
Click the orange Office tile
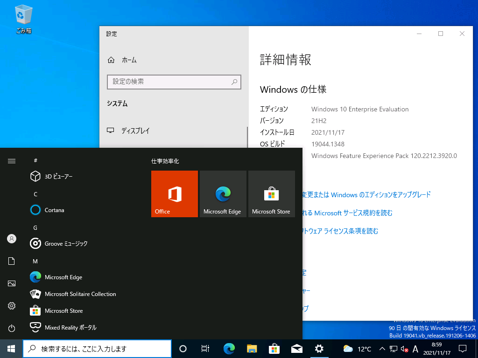pyautogui.click(x=174, y=193)
